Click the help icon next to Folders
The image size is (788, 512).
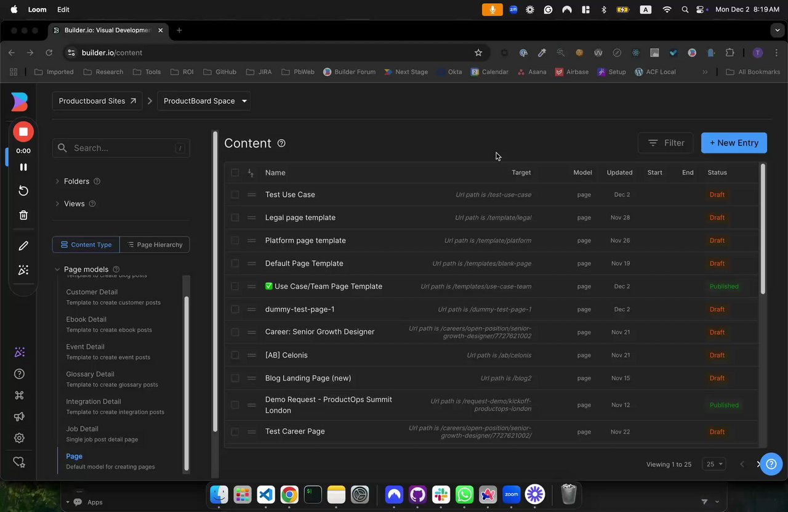tap(97, 181)
